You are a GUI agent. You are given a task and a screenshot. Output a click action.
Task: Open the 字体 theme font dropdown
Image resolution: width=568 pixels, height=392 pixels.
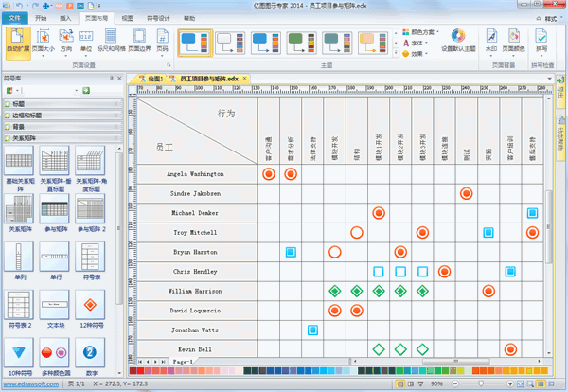coord(416,44)
